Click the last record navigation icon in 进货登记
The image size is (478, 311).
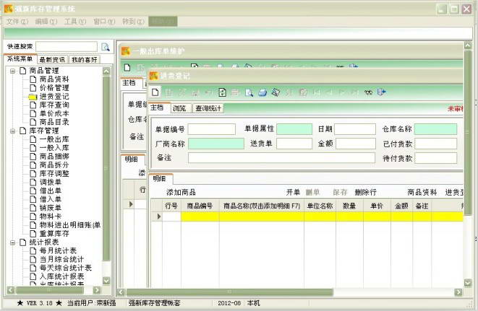coord(355,92)
